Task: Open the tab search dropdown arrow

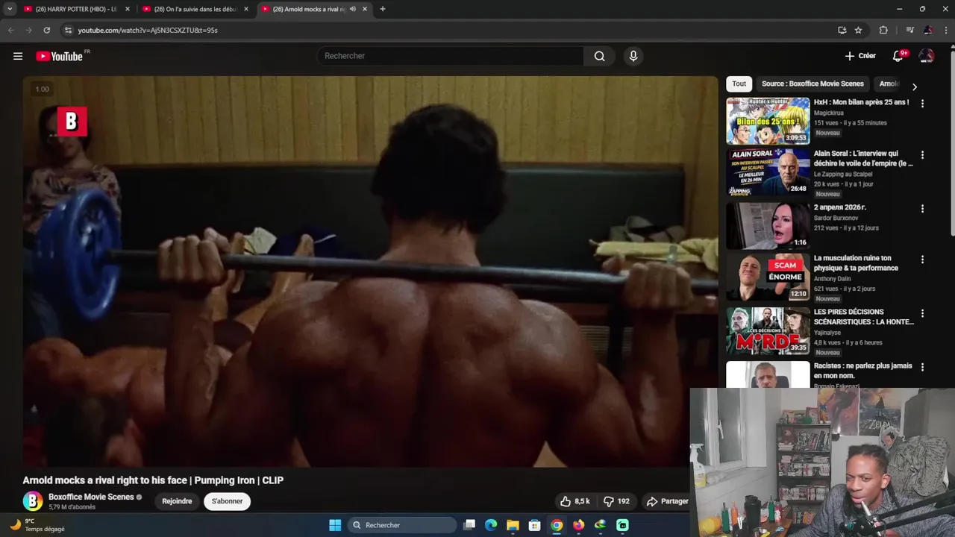Action: click(10, 9)
